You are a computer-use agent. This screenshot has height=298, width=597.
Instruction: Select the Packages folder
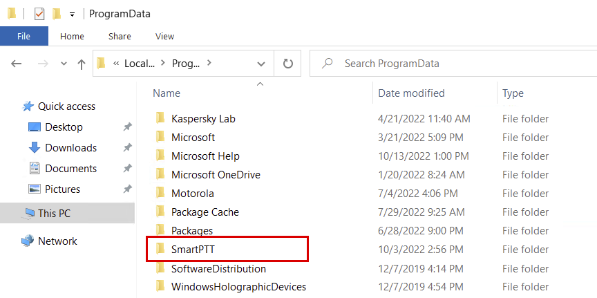coord(192,231)
